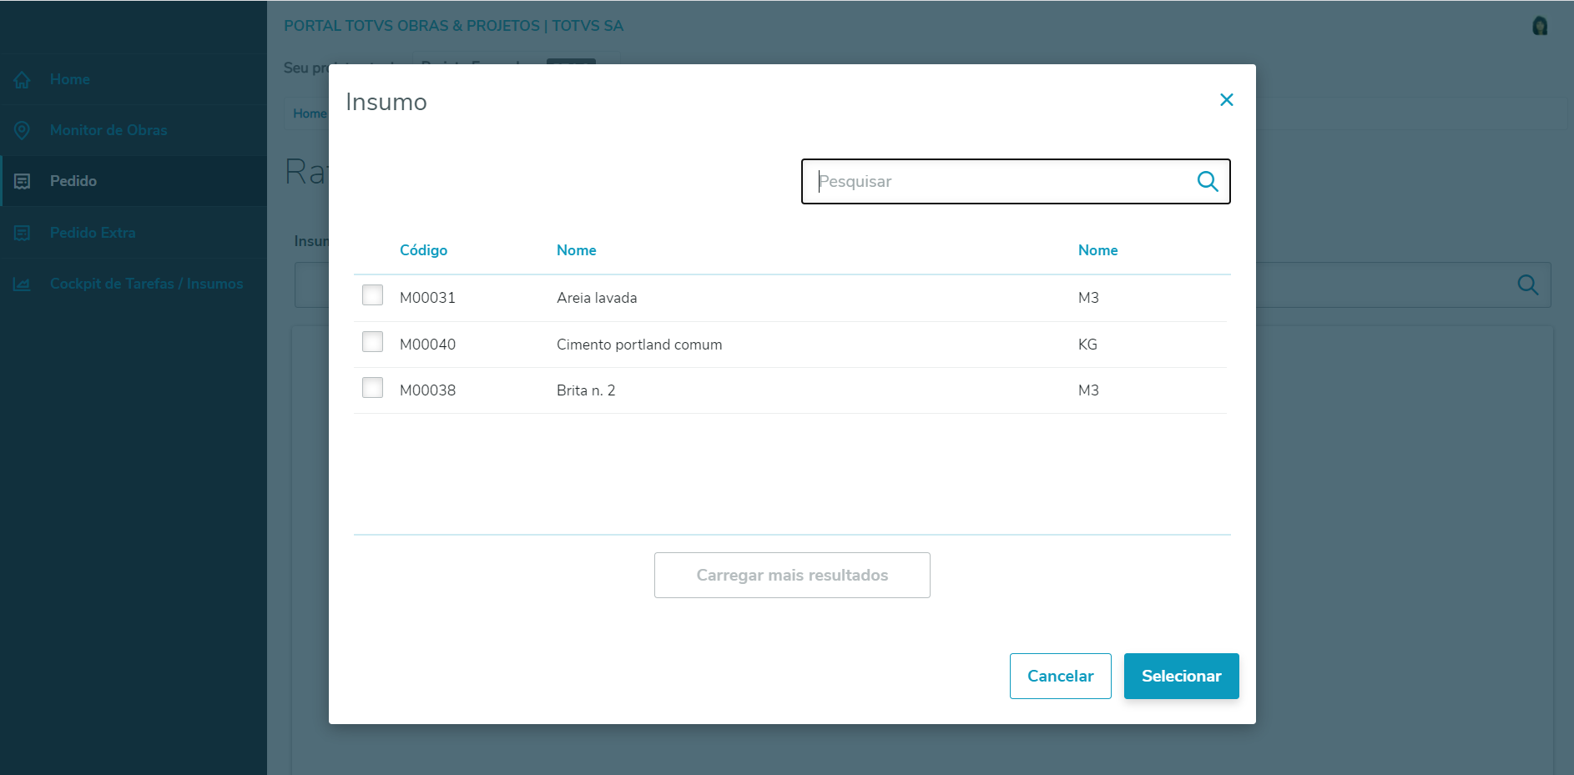Click the Pedido sidebar icon
The height and width of the screenshot is (775, 1574).
coord(23,182)
